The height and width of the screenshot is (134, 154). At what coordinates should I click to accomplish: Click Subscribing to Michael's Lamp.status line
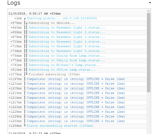pos(65,65)
